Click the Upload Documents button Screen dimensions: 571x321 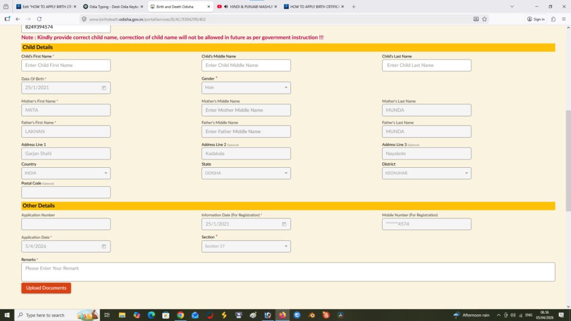[x=46, y=288]
